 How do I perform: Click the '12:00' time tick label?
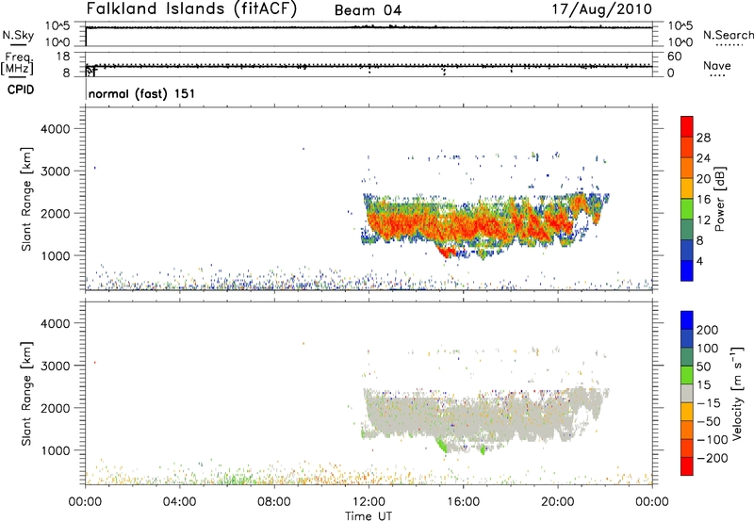pos(369,502)
